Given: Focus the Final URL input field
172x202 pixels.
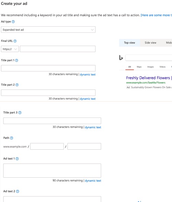Looking at the screenshot, I should pos(58,49).
